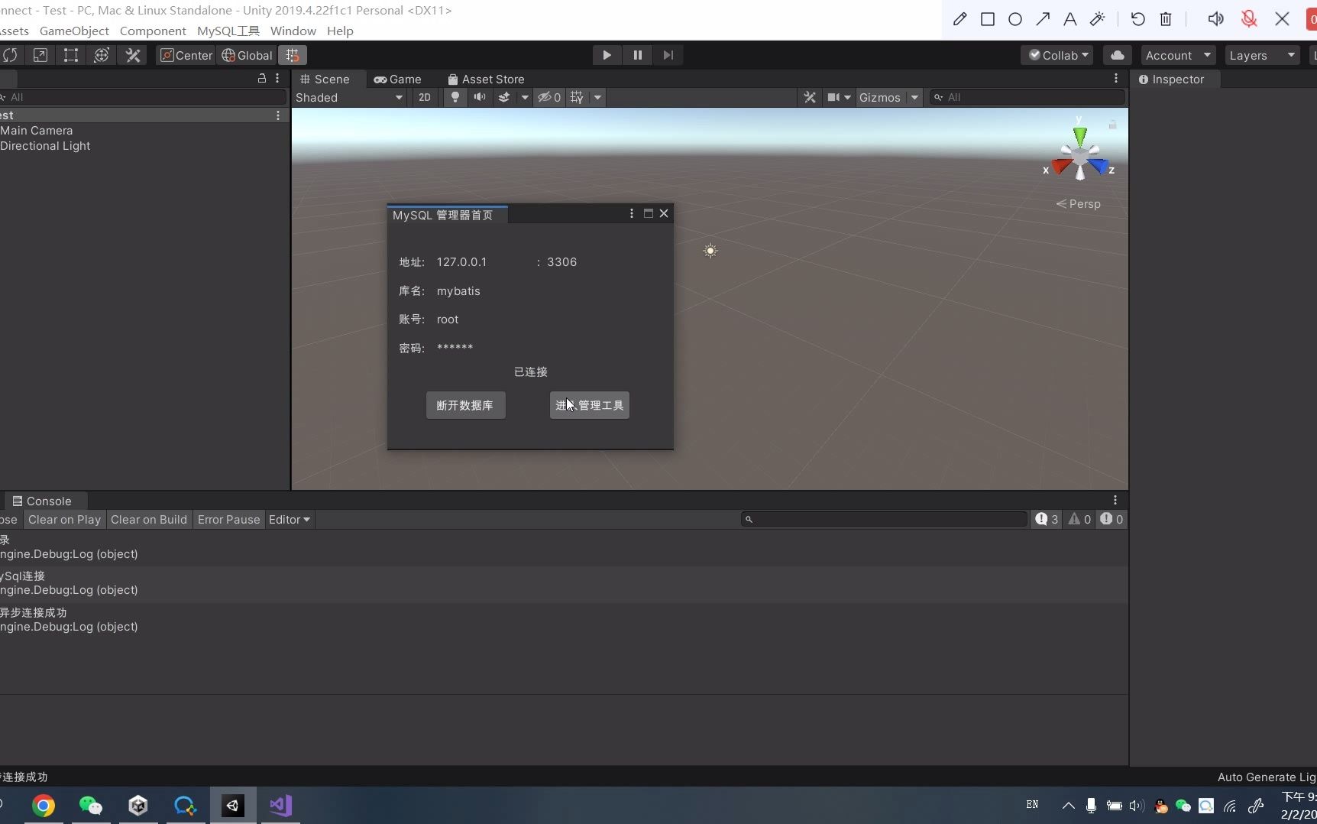1317x824 pixels.
Task: Open the Shaded draw mode dropdown
Action: (349, 97)
